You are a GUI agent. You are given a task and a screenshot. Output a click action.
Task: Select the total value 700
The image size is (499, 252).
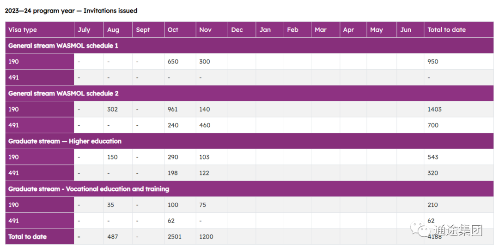click(433, 125)
